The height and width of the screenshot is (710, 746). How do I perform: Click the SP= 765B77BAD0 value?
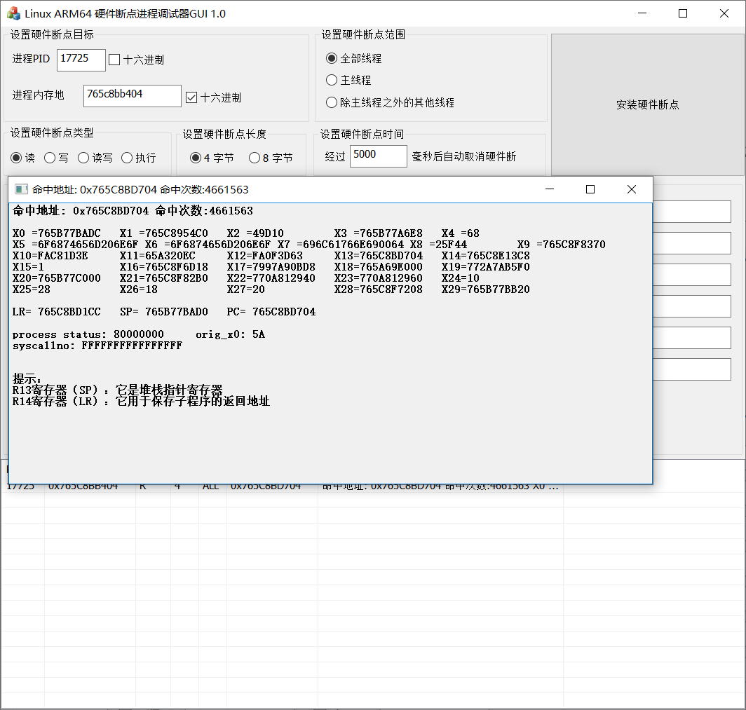164,311
